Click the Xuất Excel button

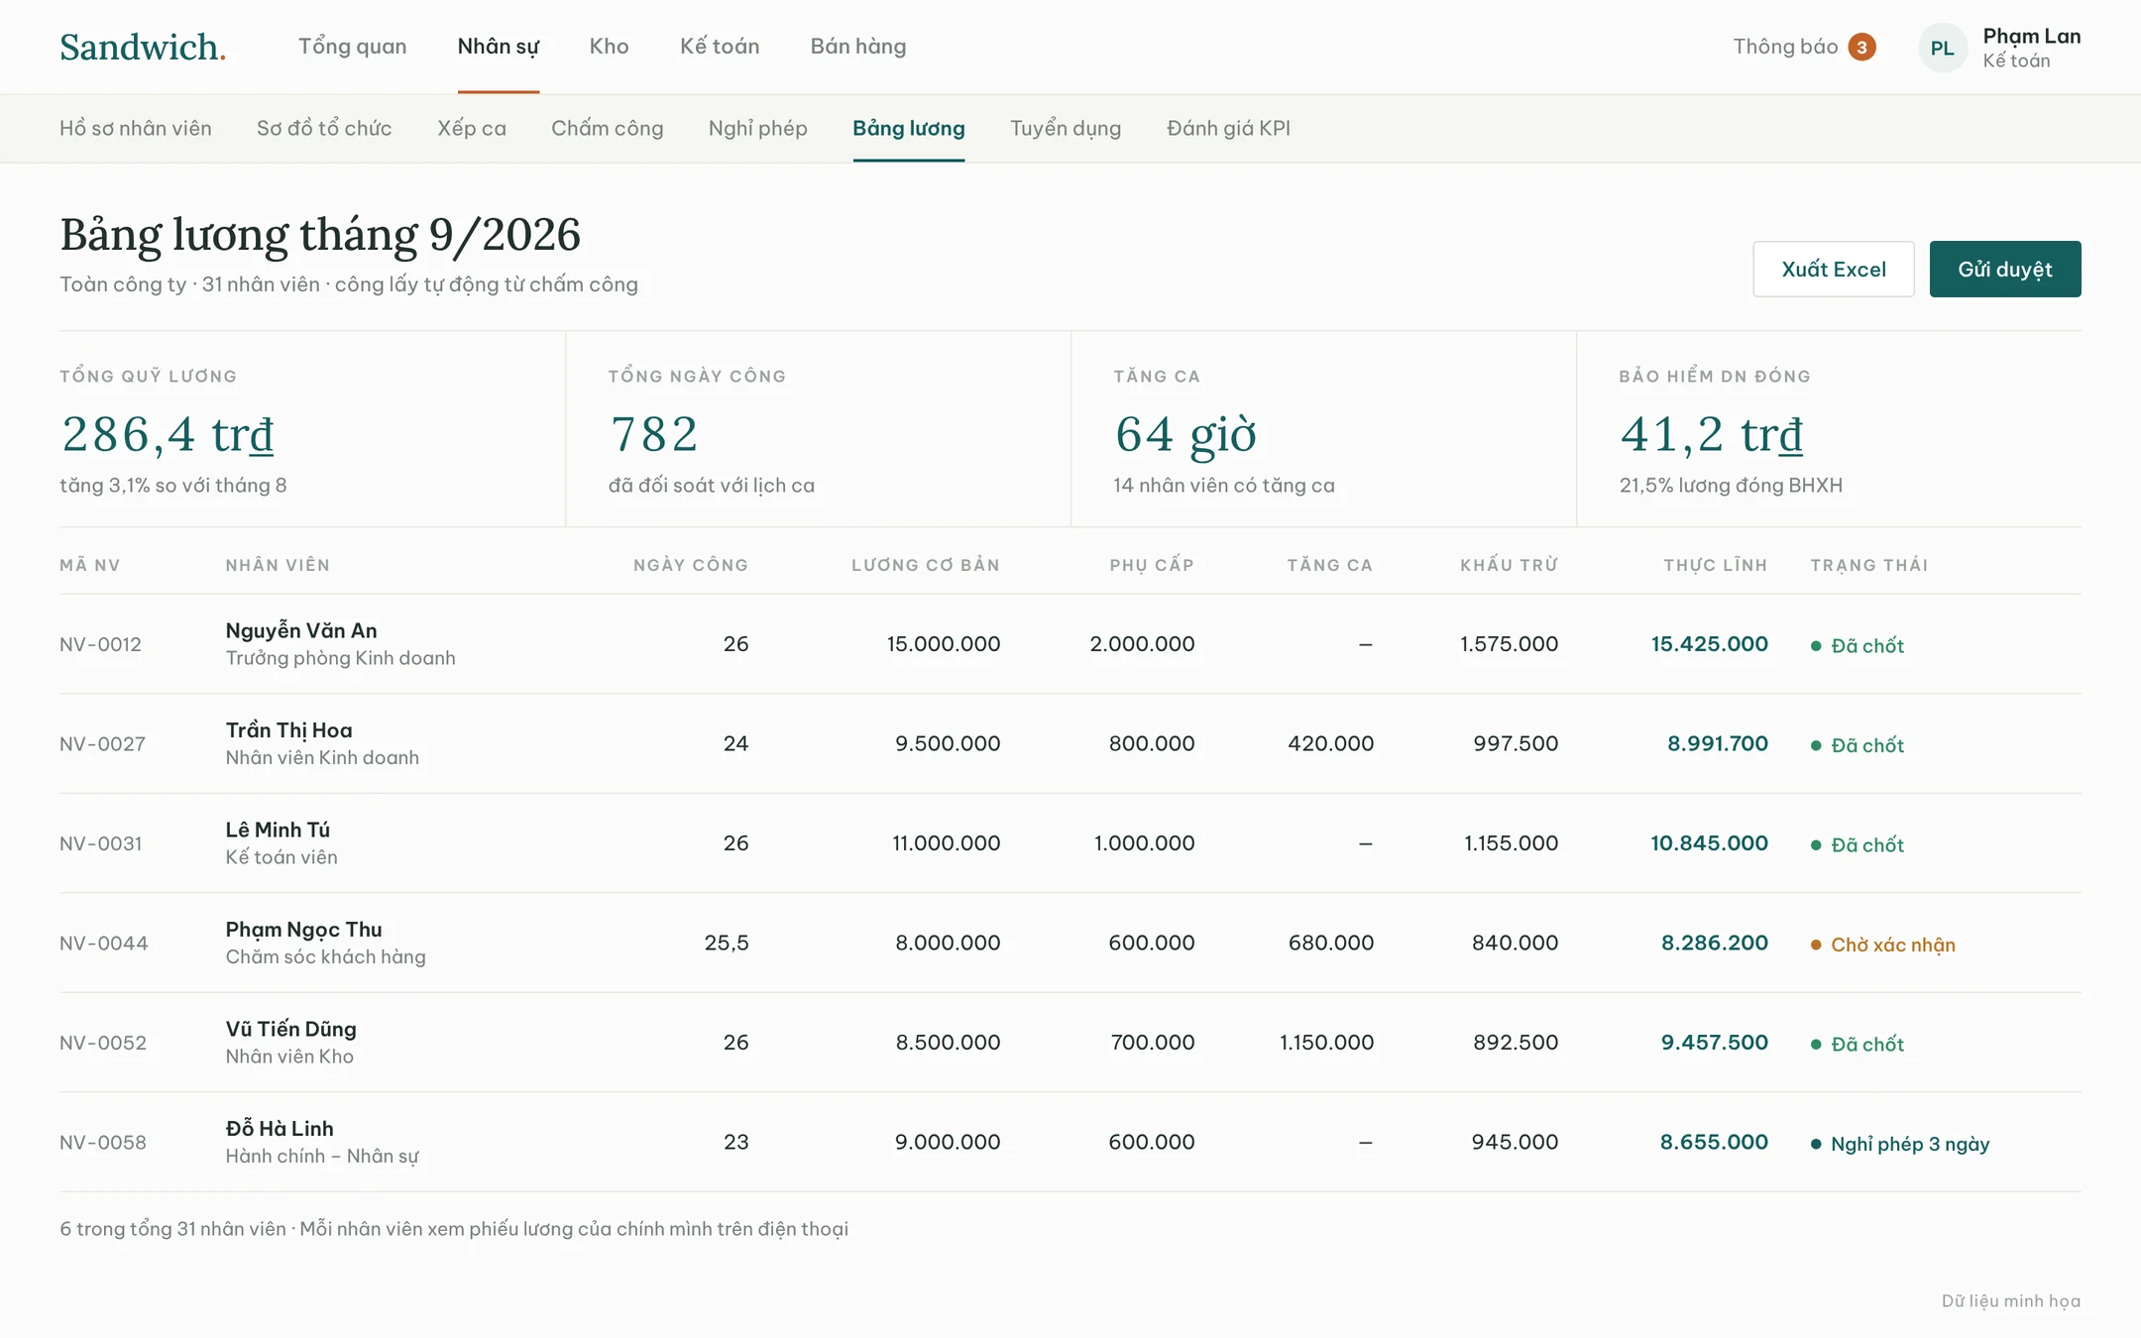[x=1834, y=269]
